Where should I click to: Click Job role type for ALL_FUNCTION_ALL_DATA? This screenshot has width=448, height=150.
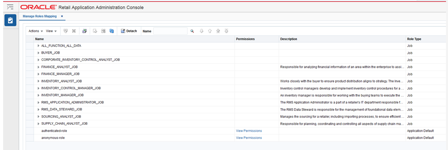[x=409, y=46]
